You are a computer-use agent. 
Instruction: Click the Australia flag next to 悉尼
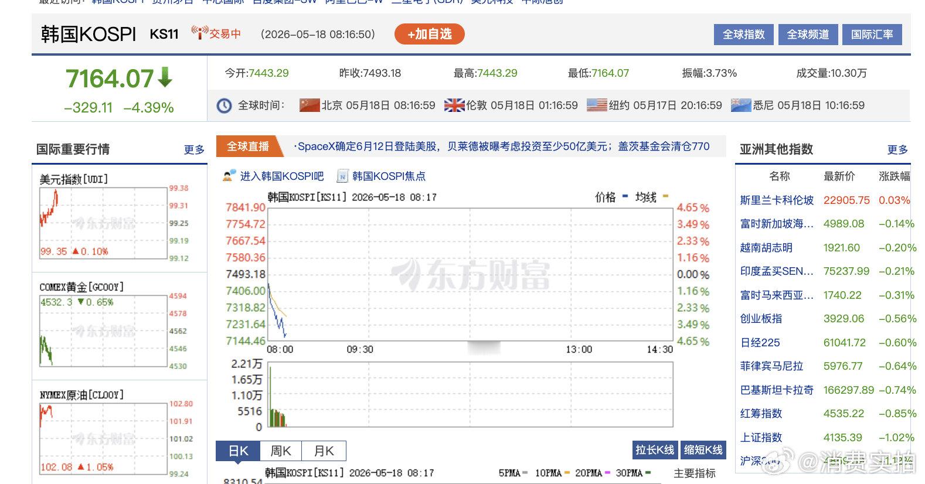point(741,105)
